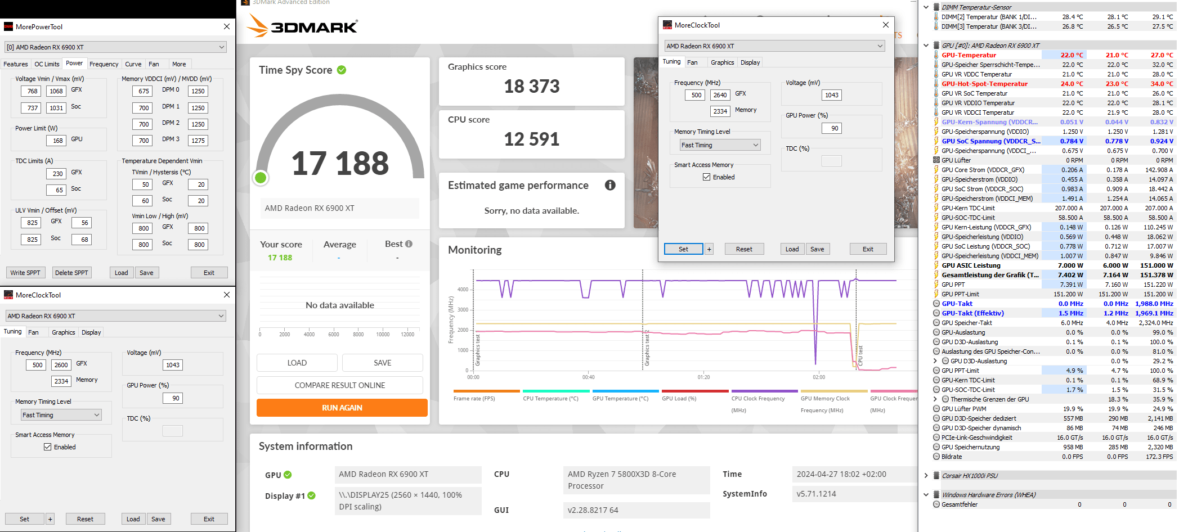This screenshot has width=1179, height=532.
Task: Open Fast Timing dropdown in MoreClockTool over 3DMark
Action: pos(720,145)
